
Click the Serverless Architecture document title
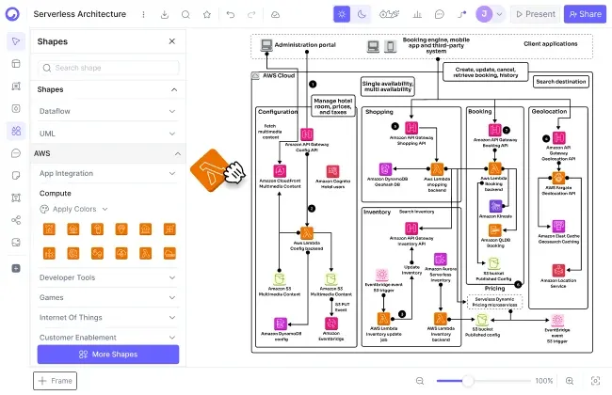(80, 14)
